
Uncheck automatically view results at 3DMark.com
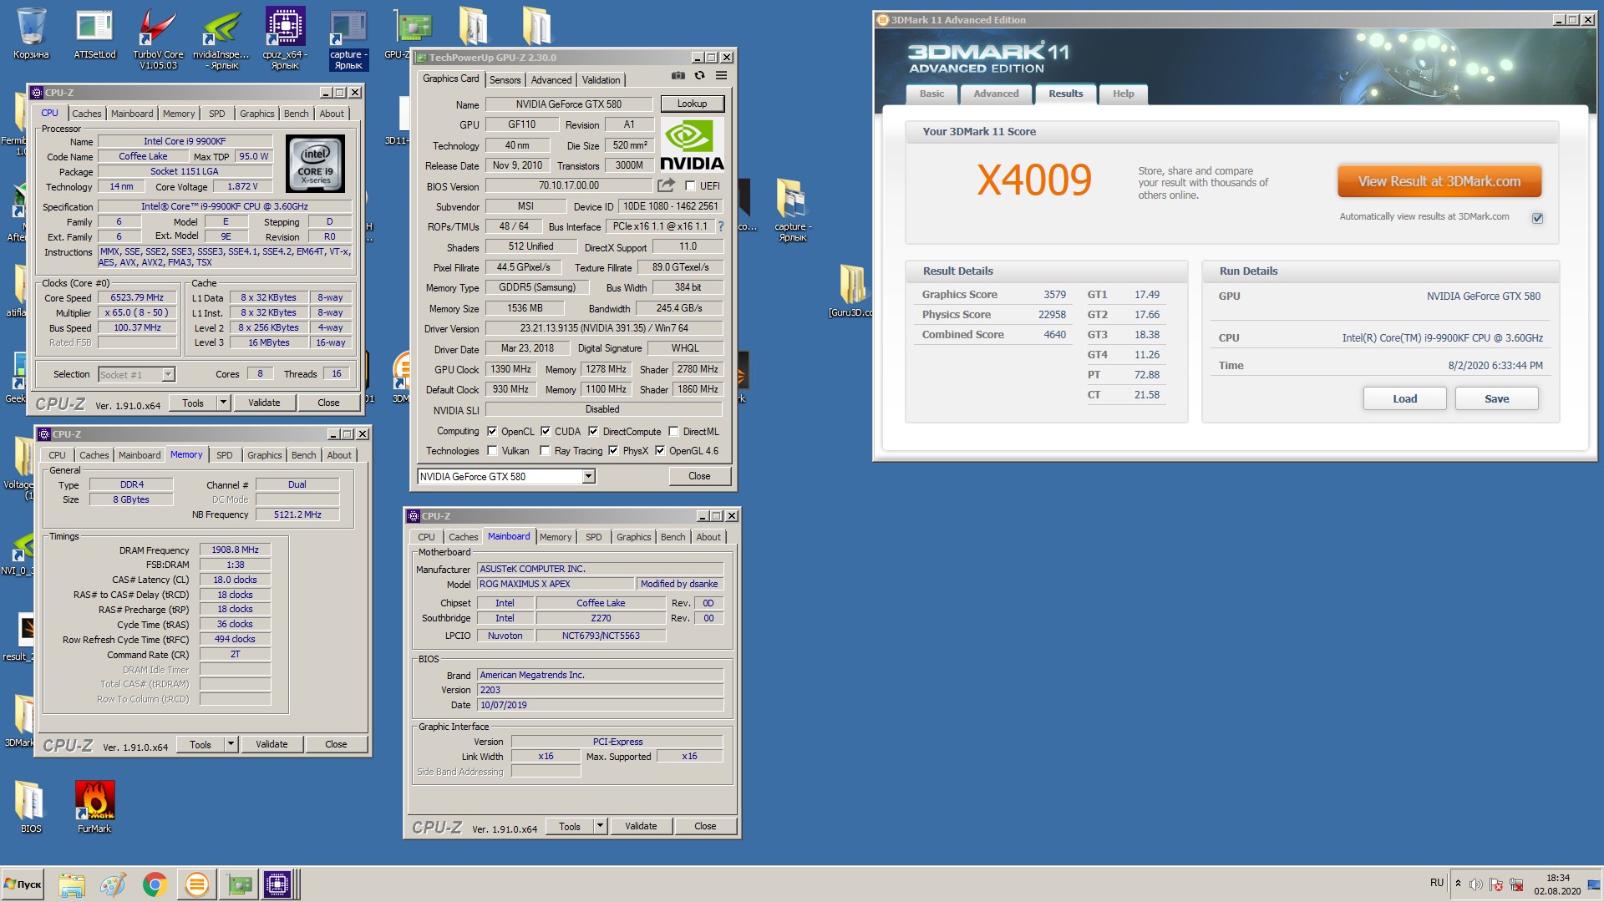(x=1537, y=218)
